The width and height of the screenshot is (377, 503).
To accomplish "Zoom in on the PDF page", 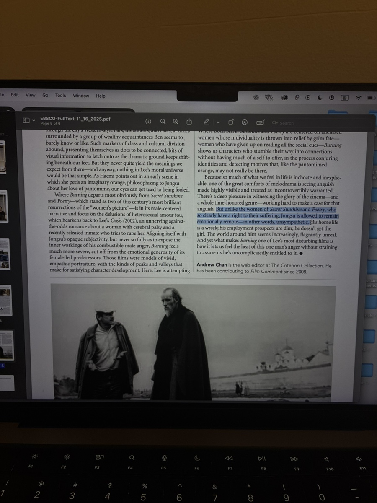I will click(176, 122).
